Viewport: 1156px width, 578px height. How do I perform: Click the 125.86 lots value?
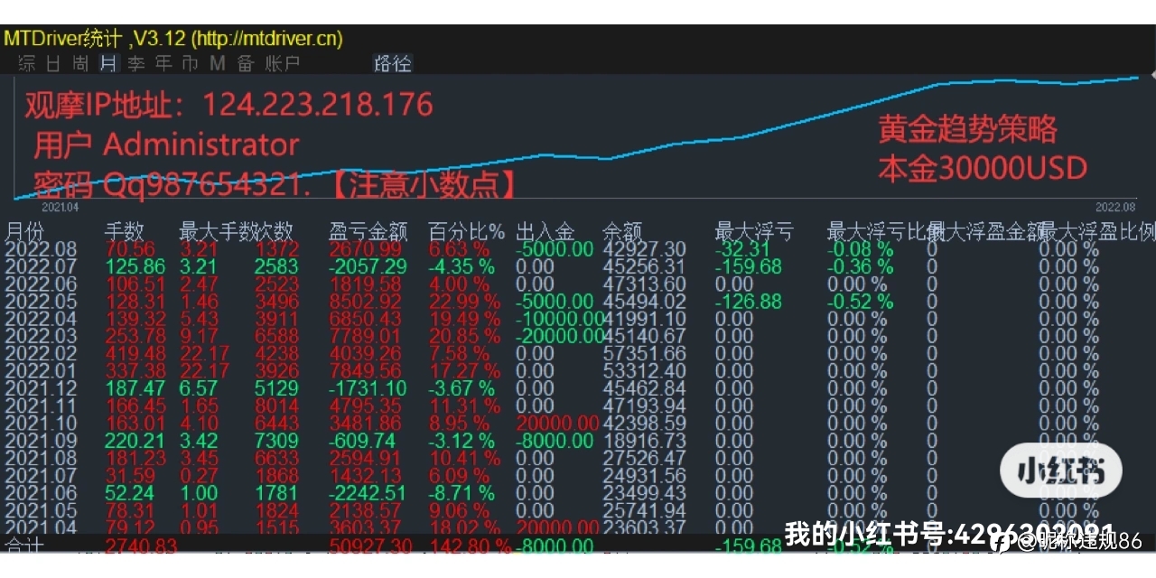point(136,266)
